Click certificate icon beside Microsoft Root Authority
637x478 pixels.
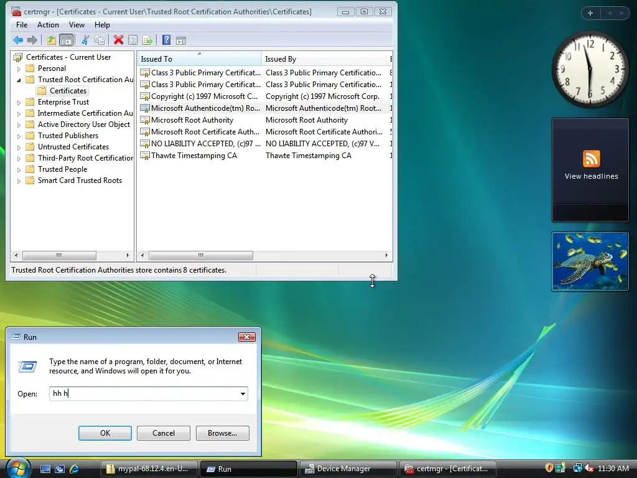(x=144, y=120)
